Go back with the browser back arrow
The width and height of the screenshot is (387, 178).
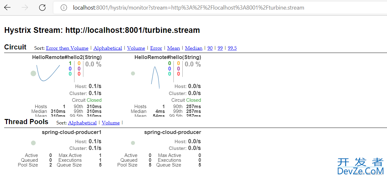point(7,7)
